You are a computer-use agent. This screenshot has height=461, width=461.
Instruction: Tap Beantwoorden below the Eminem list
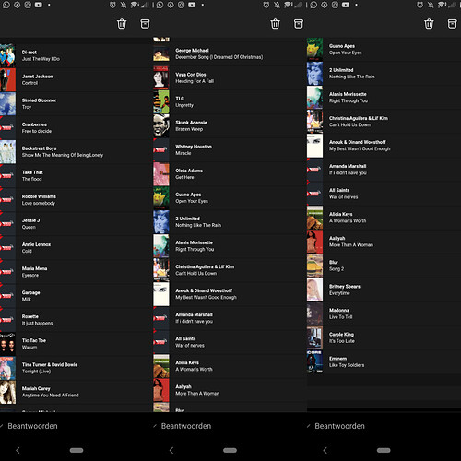(339, 426)
